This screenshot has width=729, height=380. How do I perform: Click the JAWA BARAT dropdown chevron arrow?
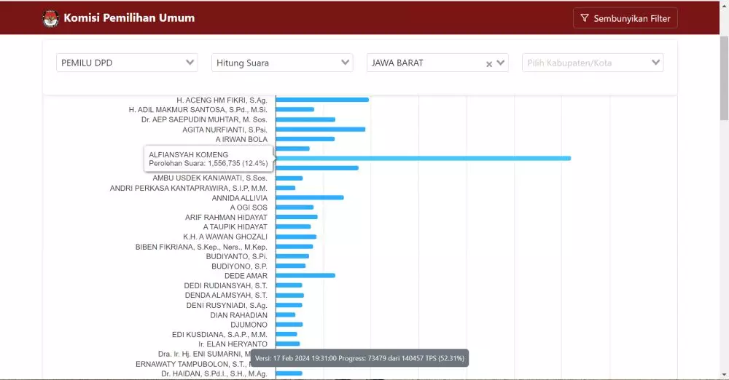tap(501, 63)
